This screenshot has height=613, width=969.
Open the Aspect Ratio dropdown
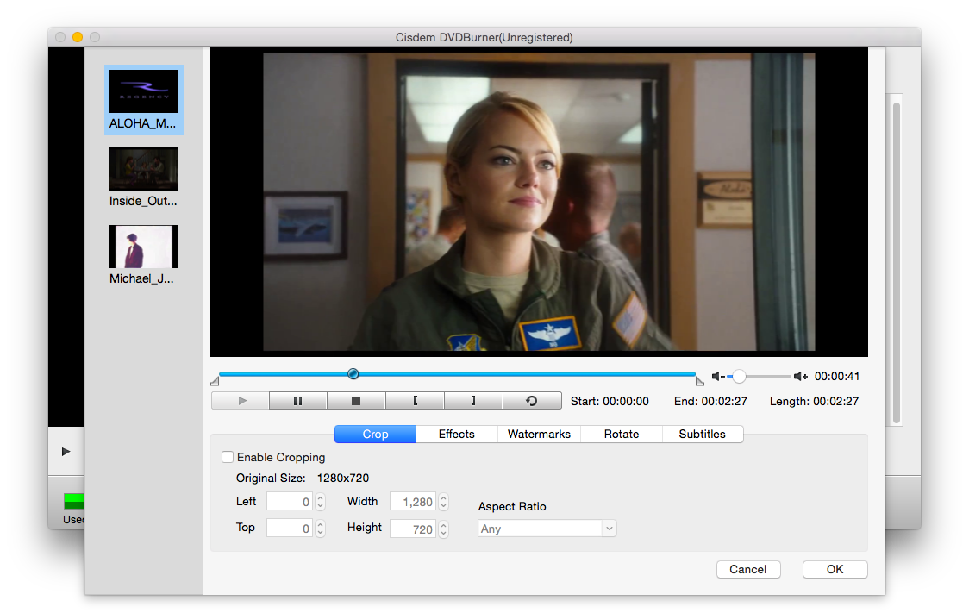coord(547,529)
